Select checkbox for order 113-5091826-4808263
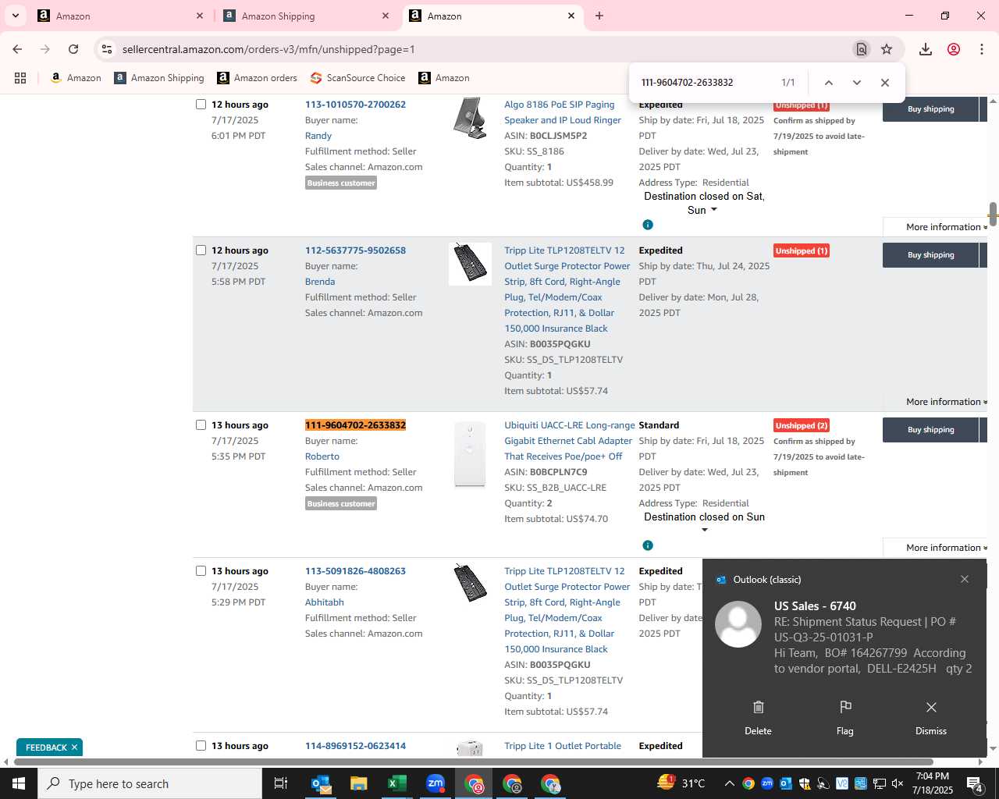Image resolution: width=999 pixels, height=799 pixels. [201, 571]
